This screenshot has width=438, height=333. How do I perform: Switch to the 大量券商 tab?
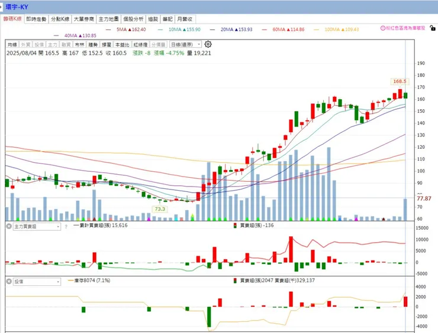[x=84, y=19]
